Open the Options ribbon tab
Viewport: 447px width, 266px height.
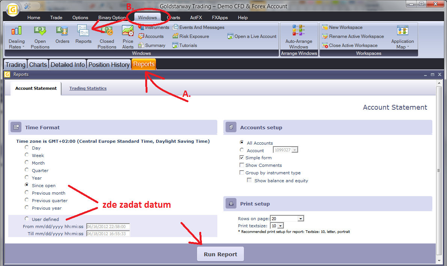tap(80, 17)
